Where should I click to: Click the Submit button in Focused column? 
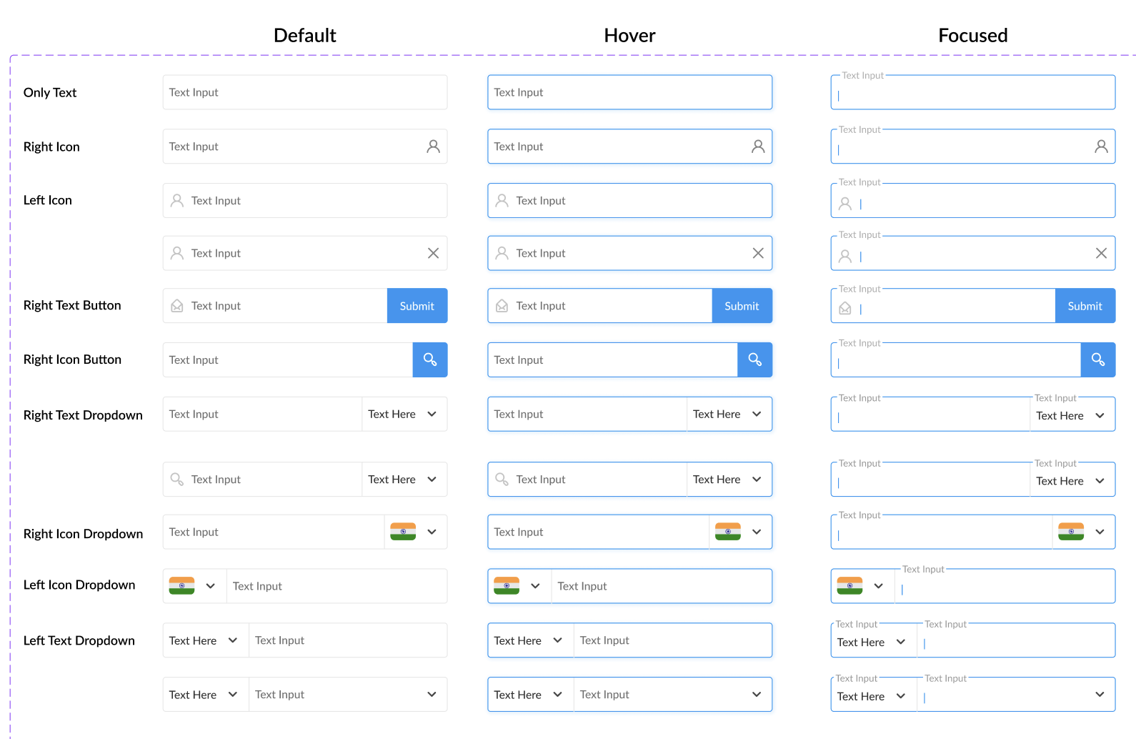(x=1085, y=306)
